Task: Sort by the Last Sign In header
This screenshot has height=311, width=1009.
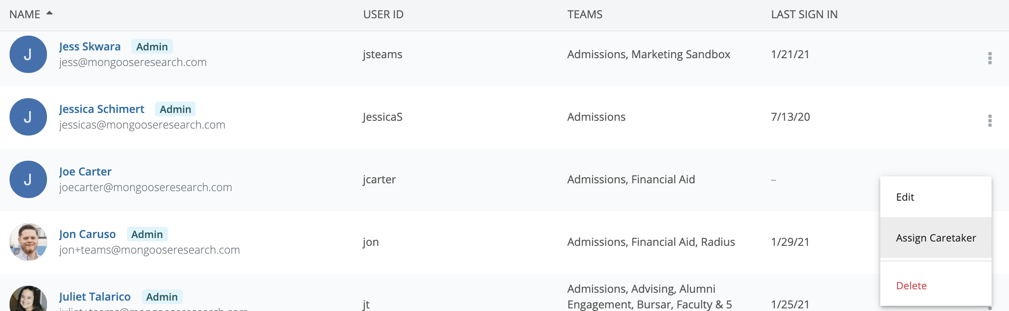Action: click(804, 14)
